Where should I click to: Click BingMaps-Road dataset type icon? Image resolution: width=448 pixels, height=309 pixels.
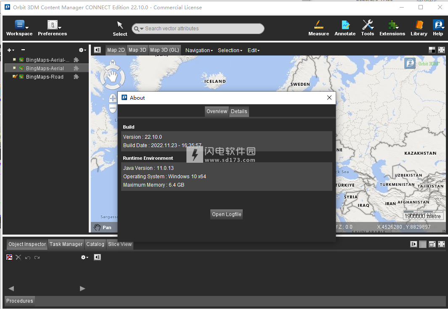point(21,77)
